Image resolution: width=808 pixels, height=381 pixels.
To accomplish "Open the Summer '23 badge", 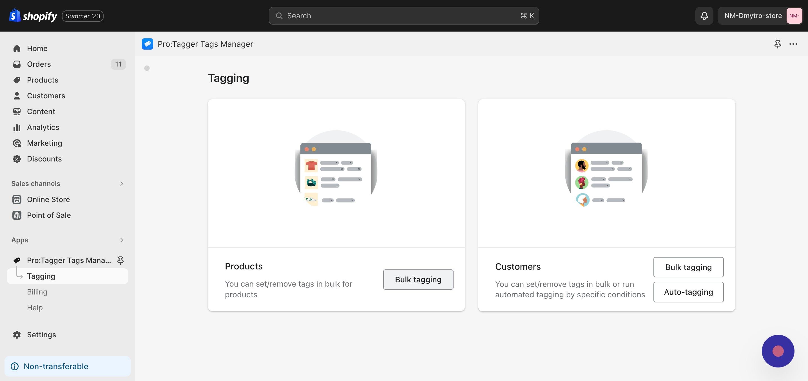I will [x=83, y=16].
